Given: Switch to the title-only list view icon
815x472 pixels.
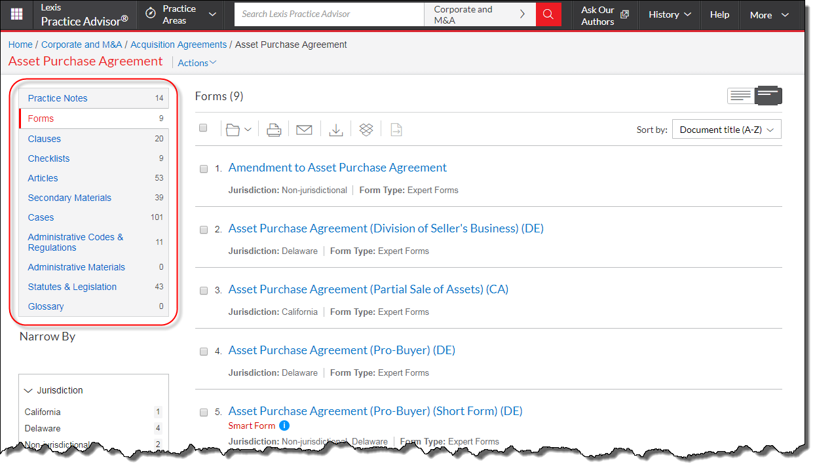Looking at the screenshot, I should [x=741, y=96].
